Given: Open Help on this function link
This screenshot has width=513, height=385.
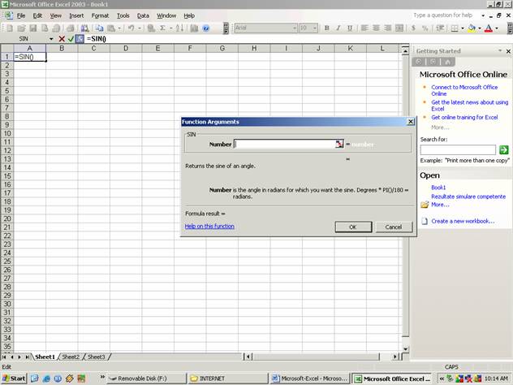Looking at the screenshot, I should tap(209, 227).
